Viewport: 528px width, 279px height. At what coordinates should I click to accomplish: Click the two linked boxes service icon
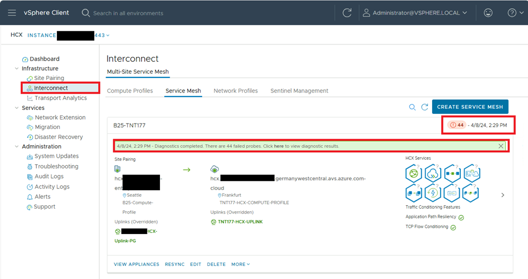pos(452,193)
